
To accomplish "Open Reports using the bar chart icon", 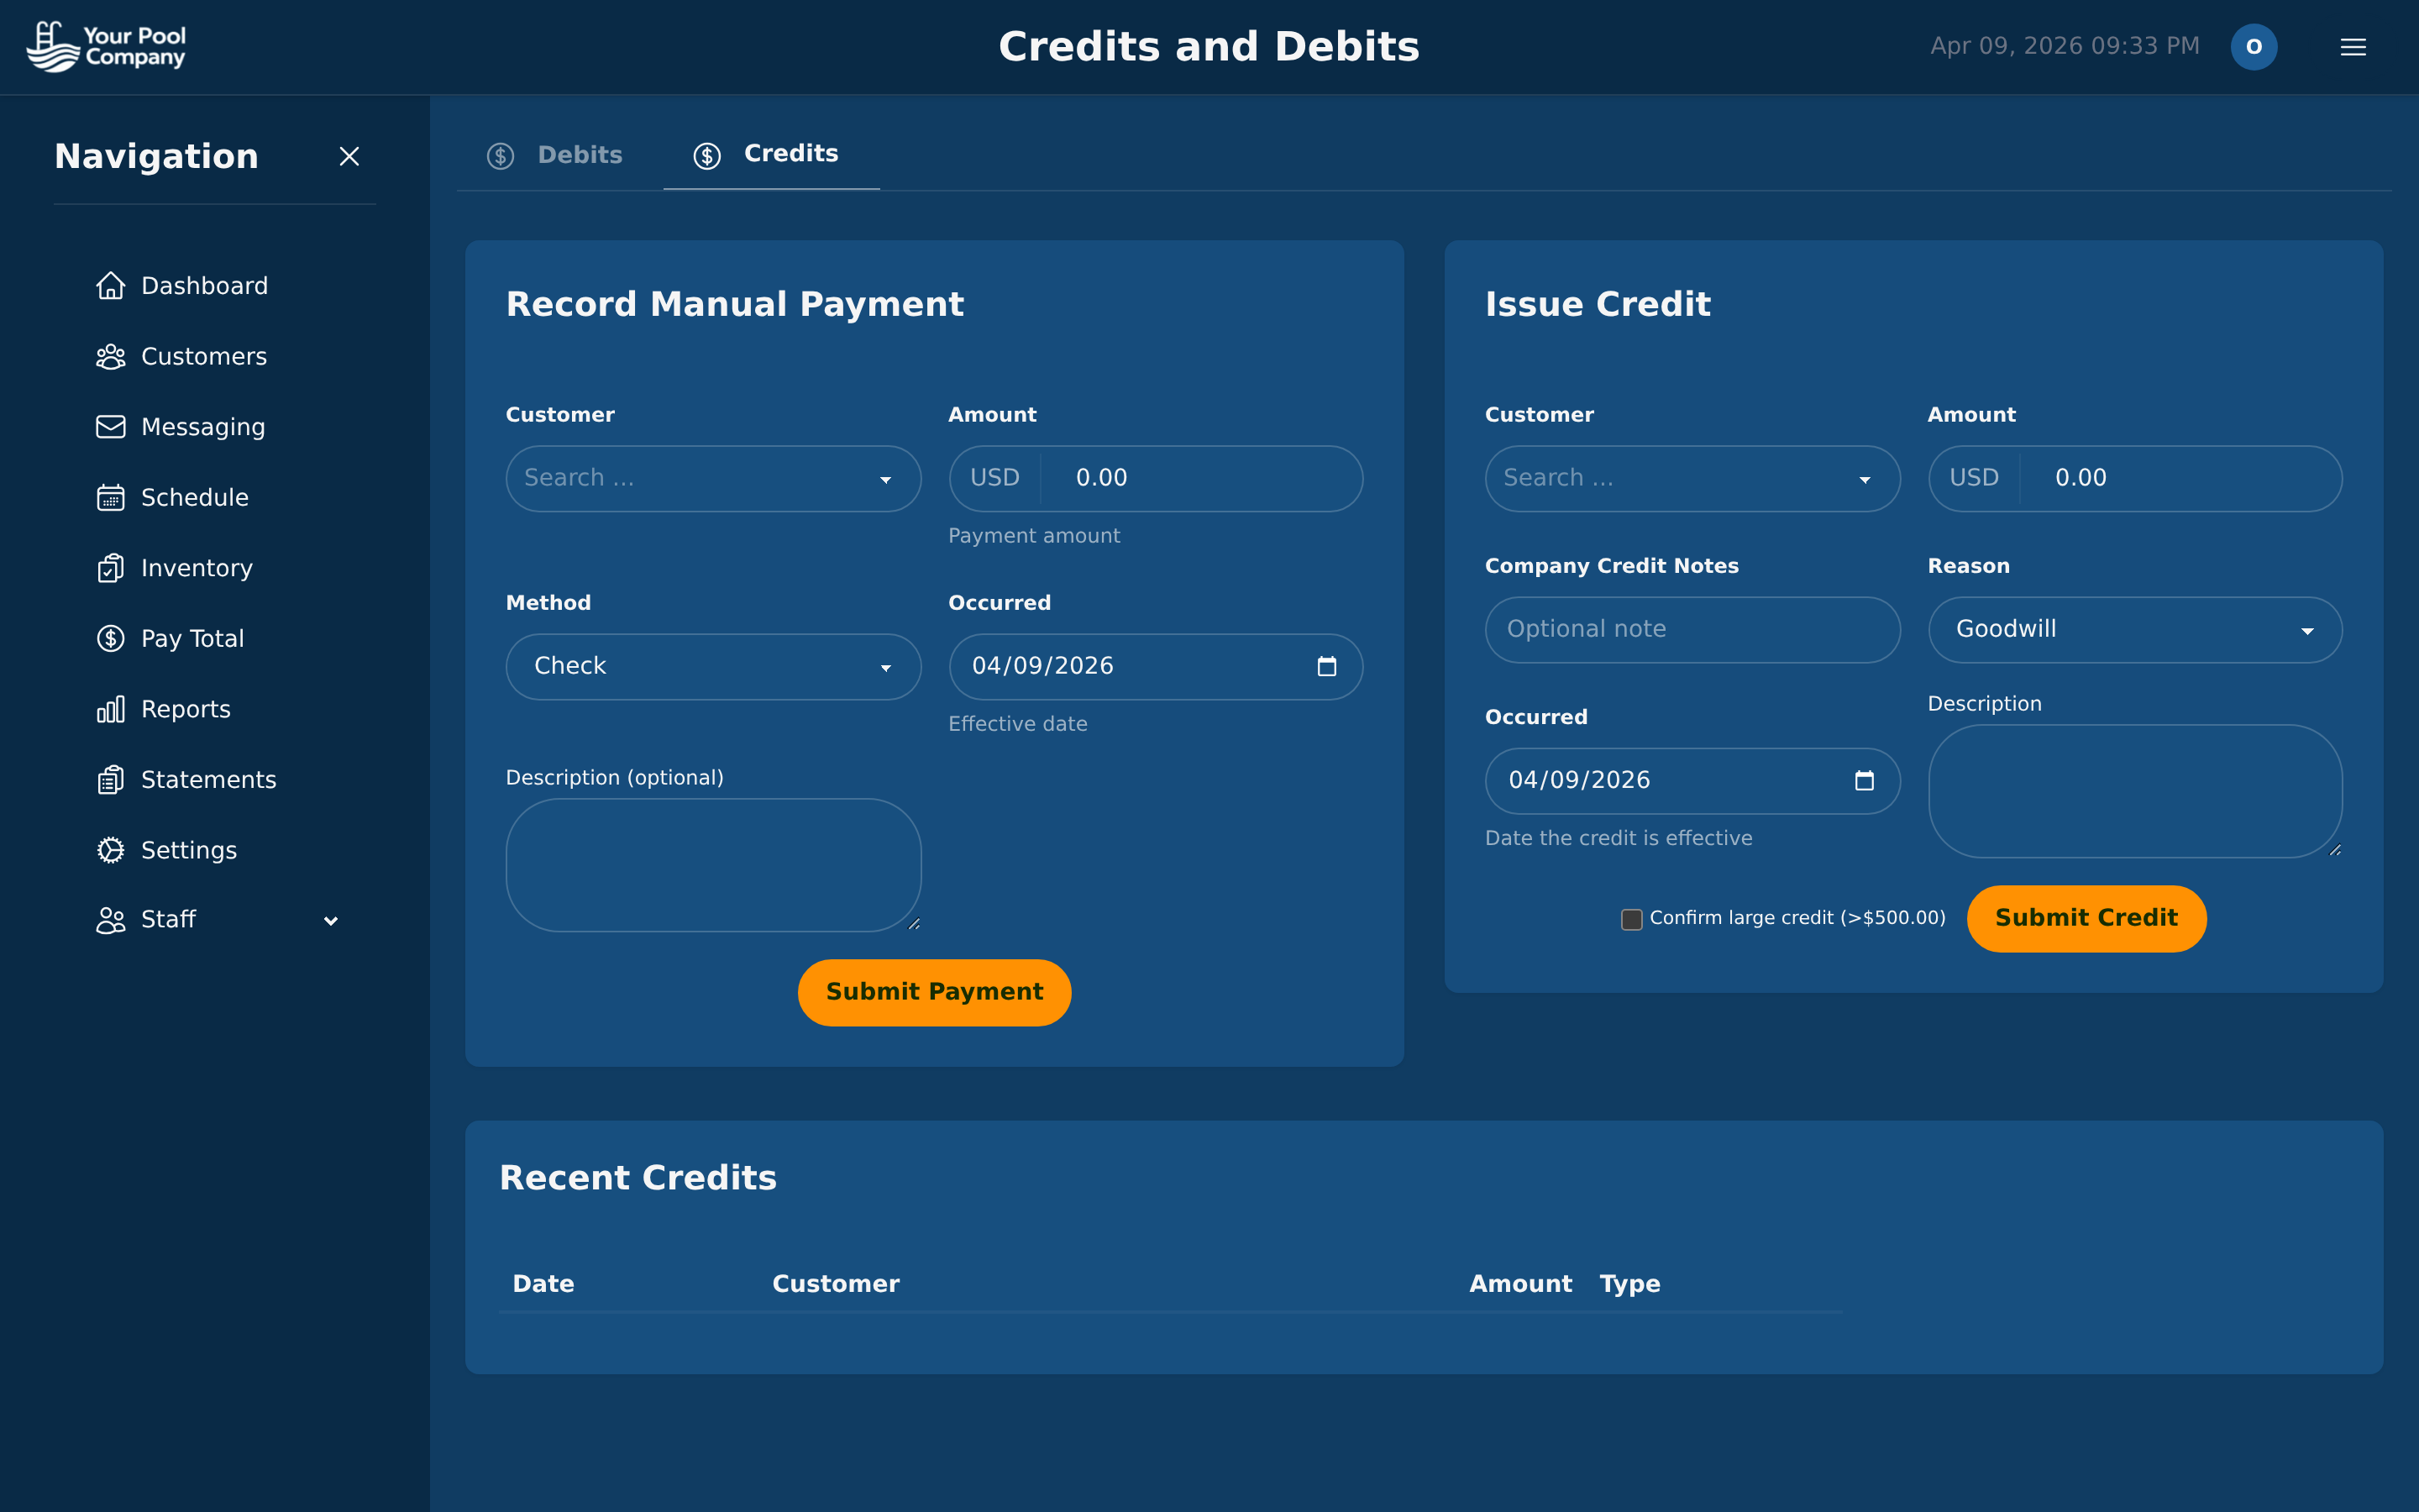I will (x=111, y=708).
